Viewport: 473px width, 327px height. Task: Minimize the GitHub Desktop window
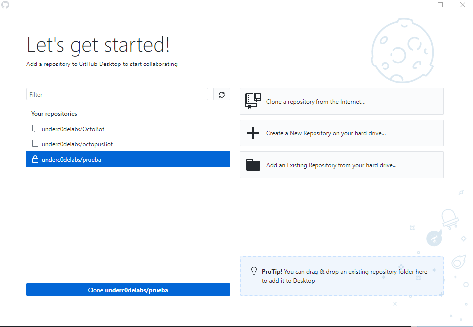418,5
